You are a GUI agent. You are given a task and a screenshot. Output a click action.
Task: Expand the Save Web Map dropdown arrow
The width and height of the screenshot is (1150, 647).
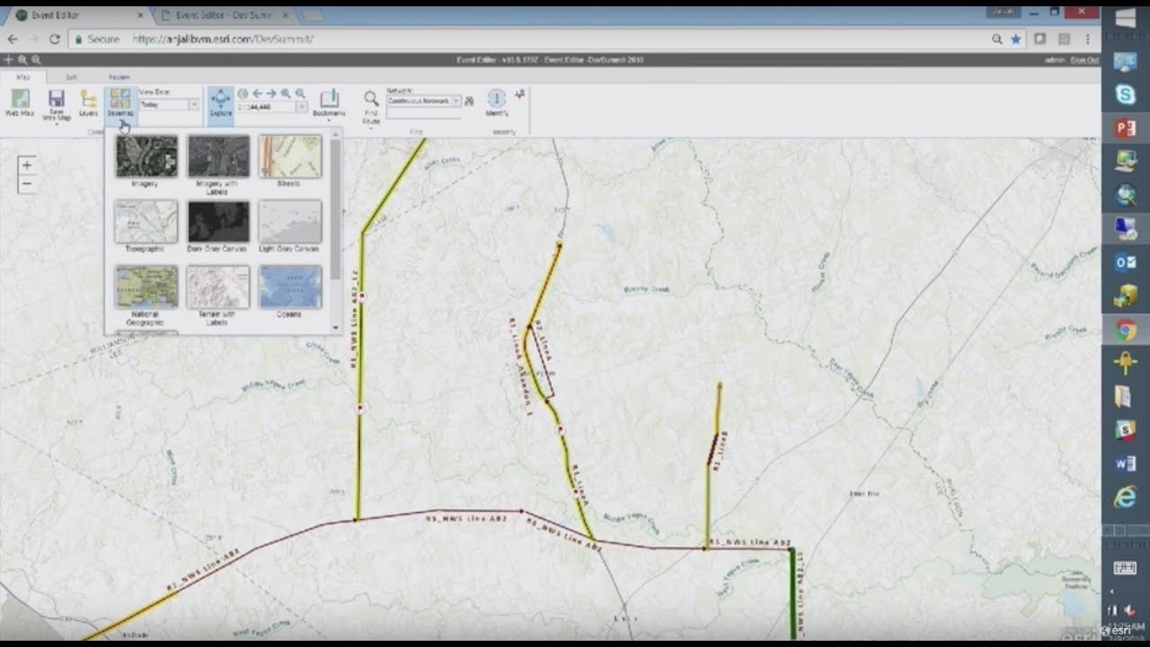pos(56,123)
